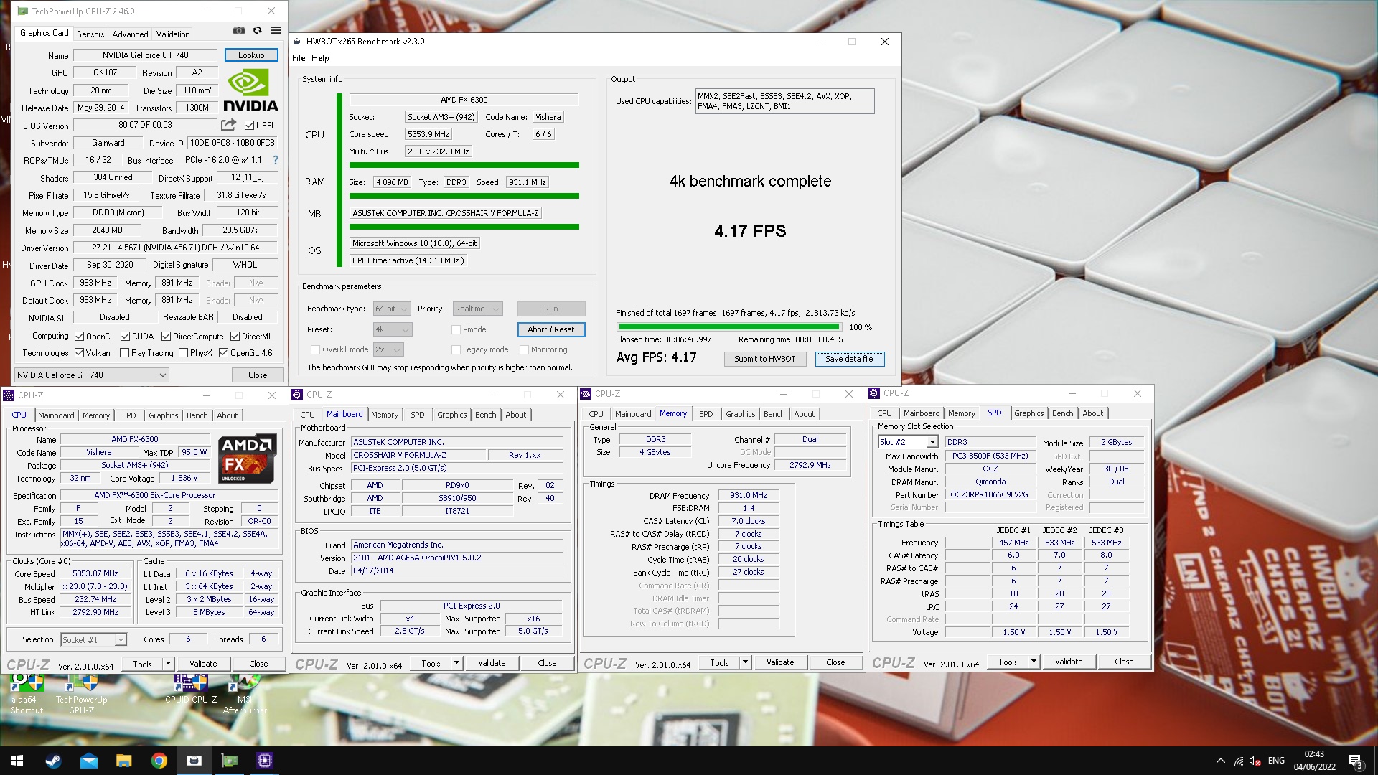This screenshot has width=1378, height=775.
Task: Click the GPU-Z Lookup button
Action: [x=251, y=55]
